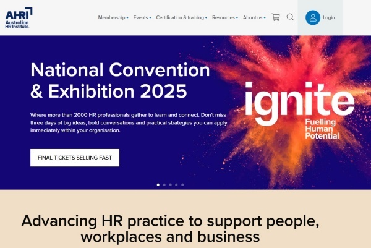Open the AHRI Australian HR Institute logo
The image size is (371, 248).
19,18
